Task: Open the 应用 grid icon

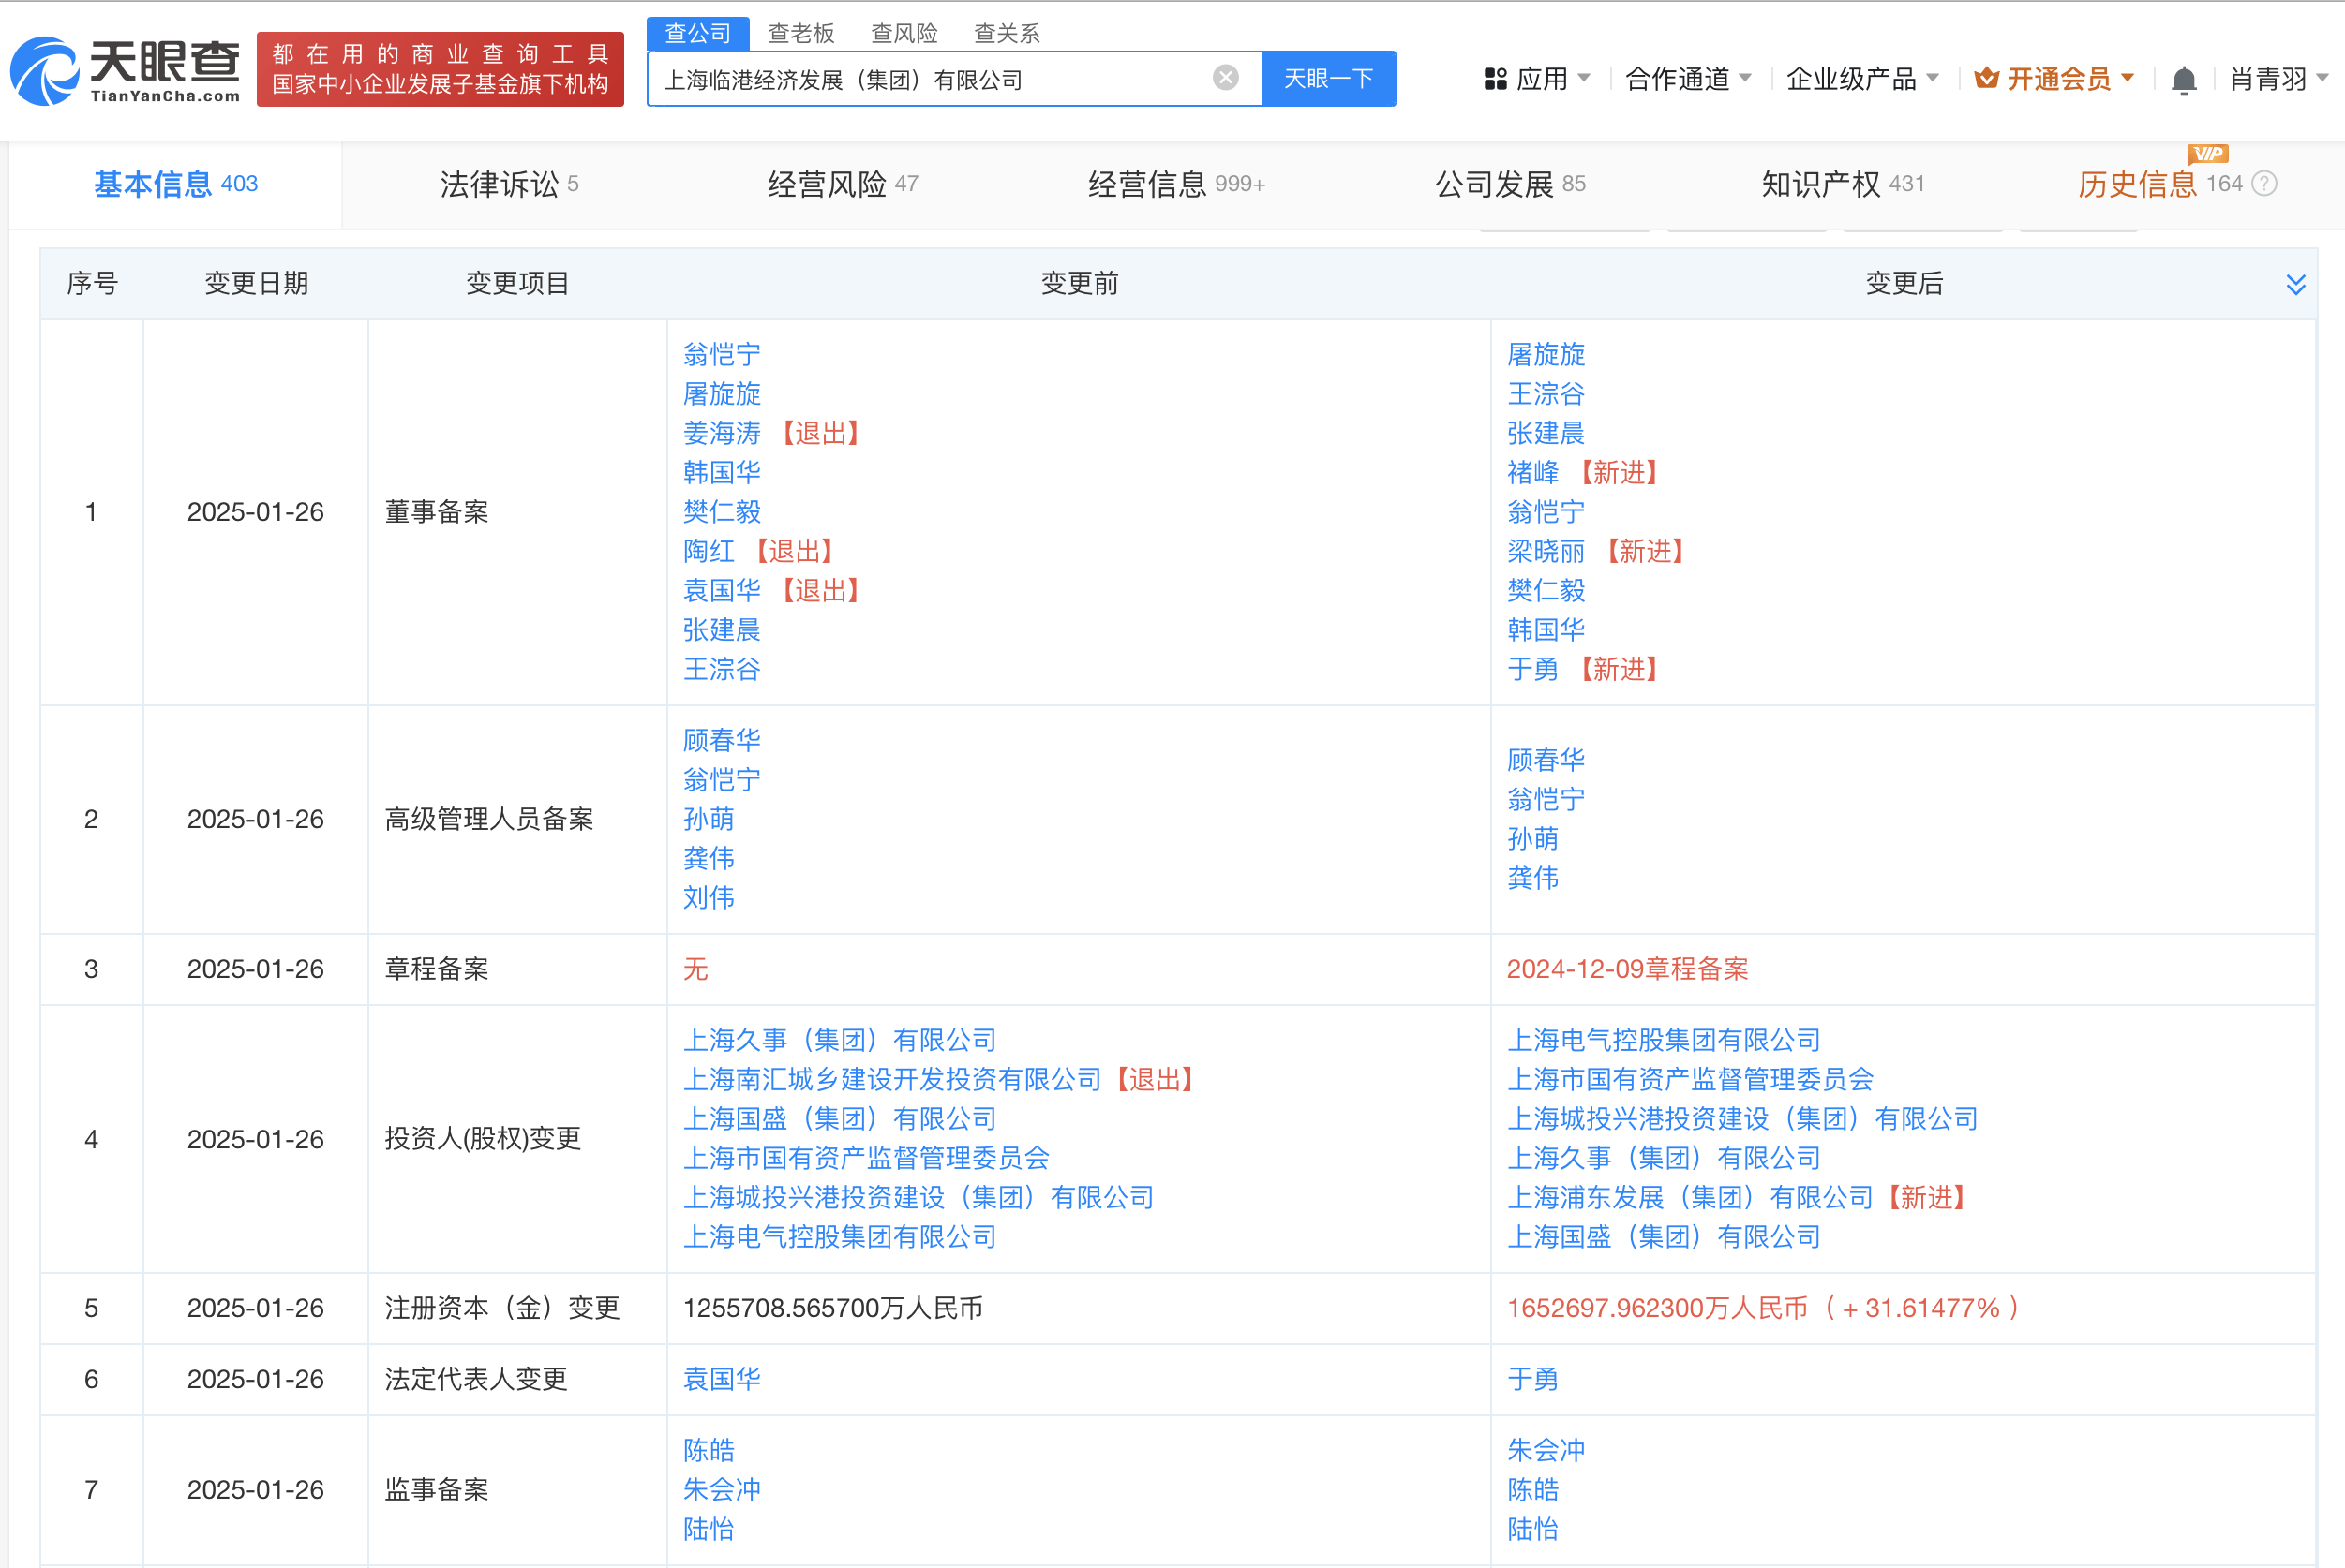Action: [1495, 79]
